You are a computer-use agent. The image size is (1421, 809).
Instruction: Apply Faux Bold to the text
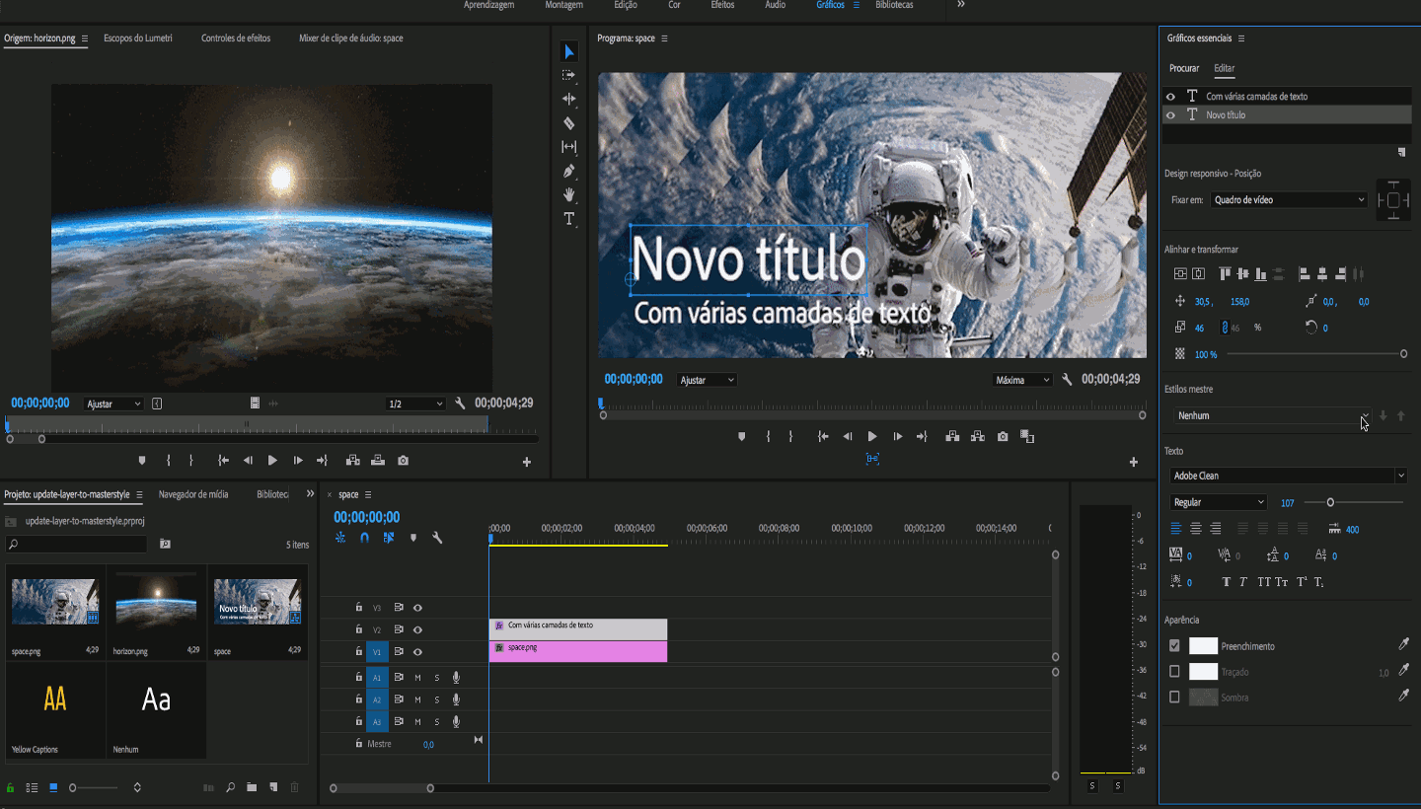point(1227,582)
